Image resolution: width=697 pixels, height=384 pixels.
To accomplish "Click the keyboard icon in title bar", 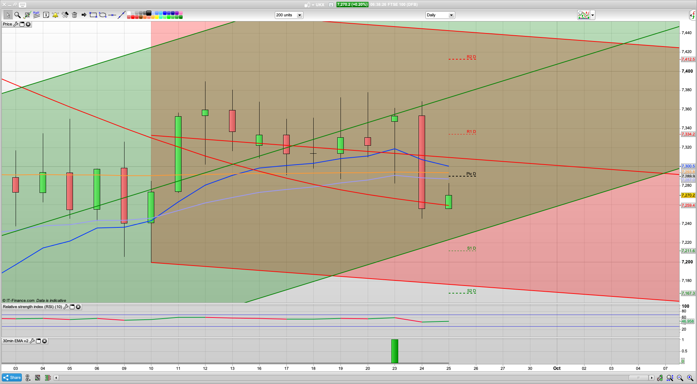I will click(x=23, y=5).
